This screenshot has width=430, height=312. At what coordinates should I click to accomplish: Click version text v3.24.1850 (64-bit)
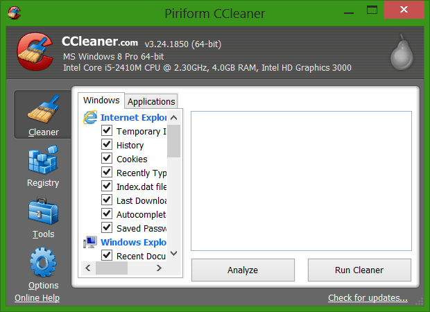click(x=183, y=44)
